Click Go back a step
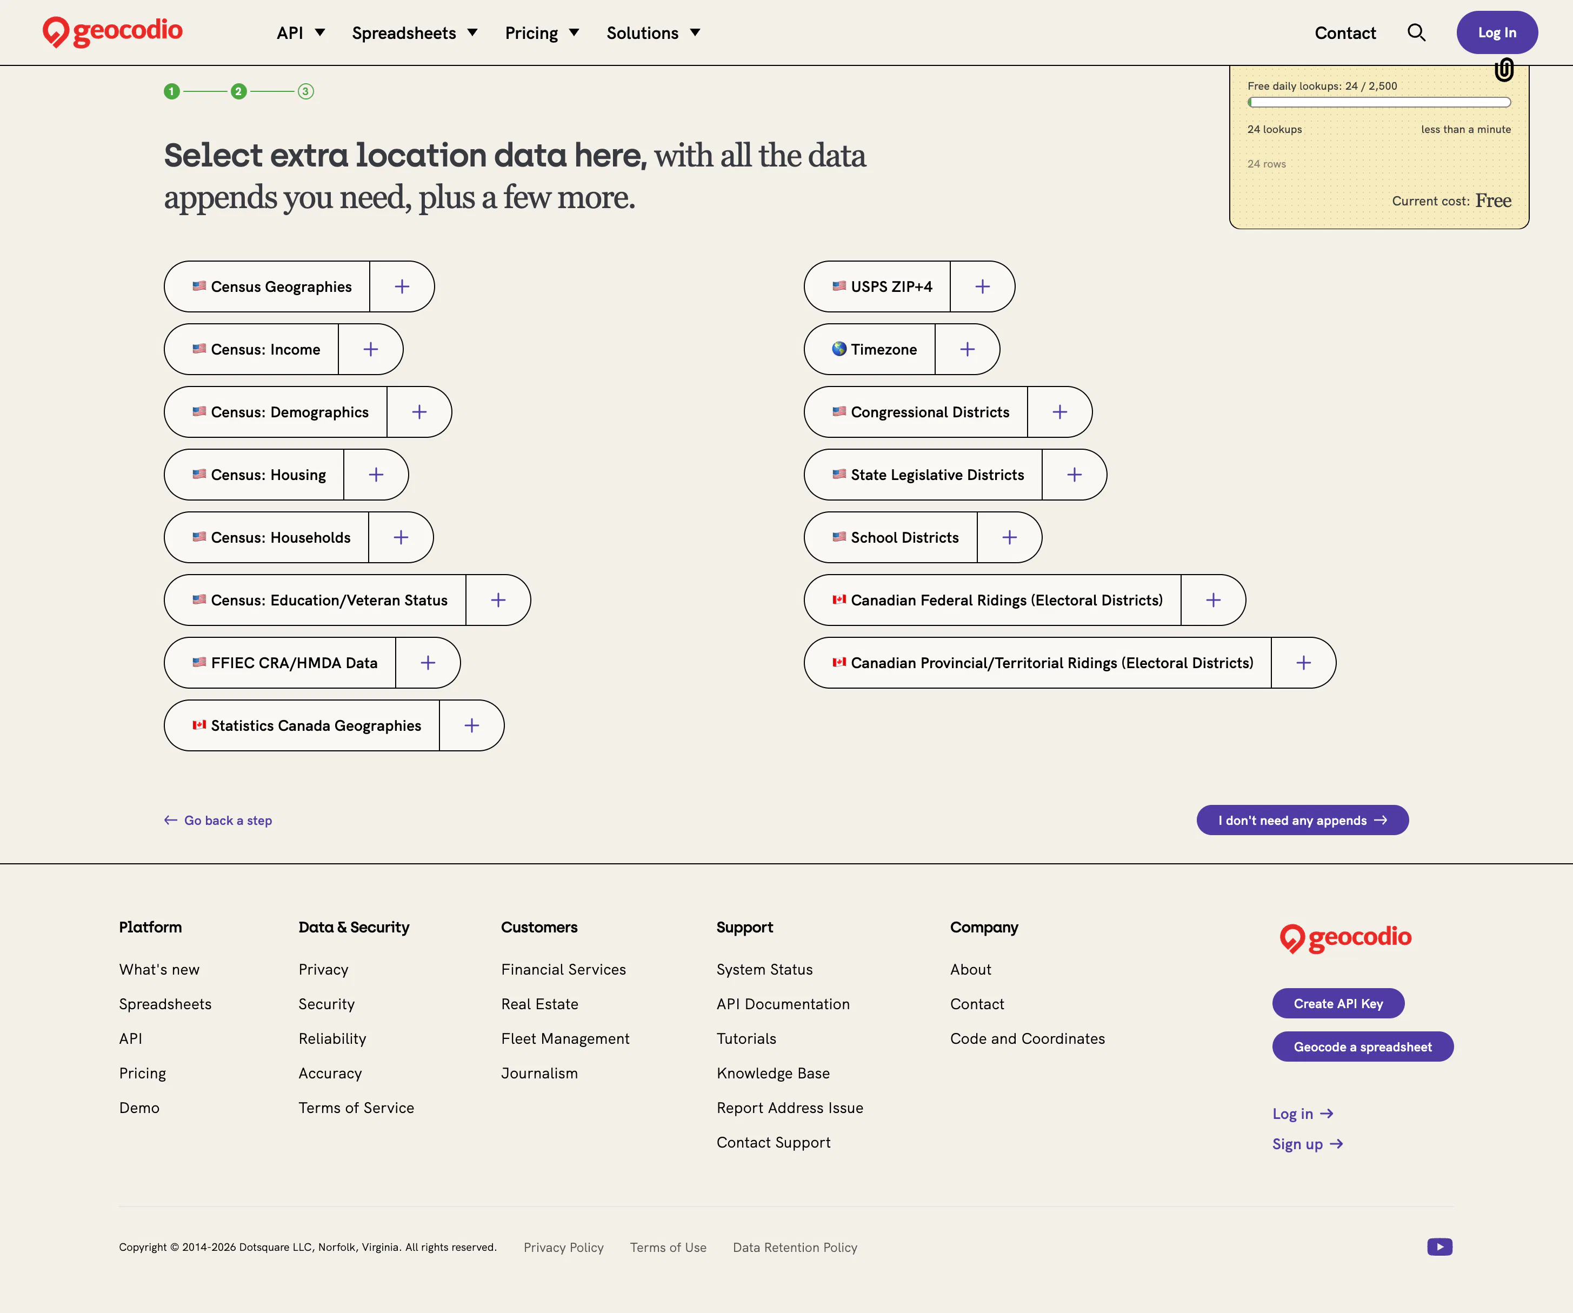Screen dimensions: 1573x1313 (218, 820)
